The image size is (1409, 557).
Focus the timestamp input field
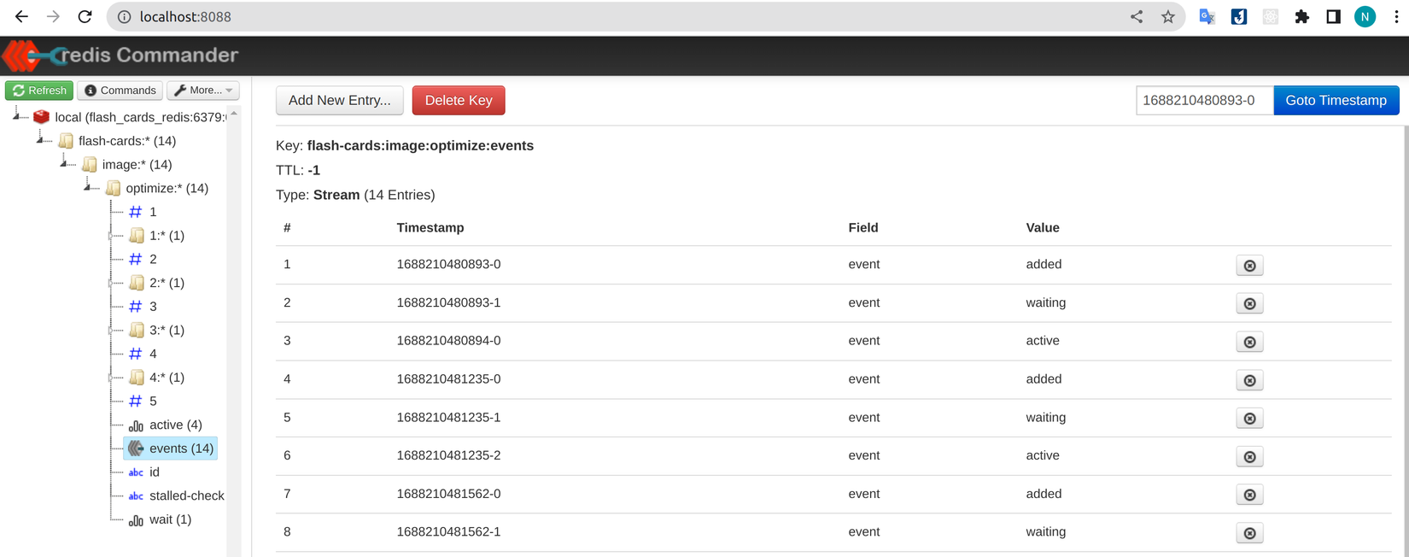1204,101
